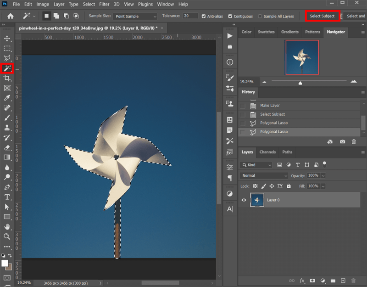Add layer mask from Layers panel bottom

click(312, 281)
